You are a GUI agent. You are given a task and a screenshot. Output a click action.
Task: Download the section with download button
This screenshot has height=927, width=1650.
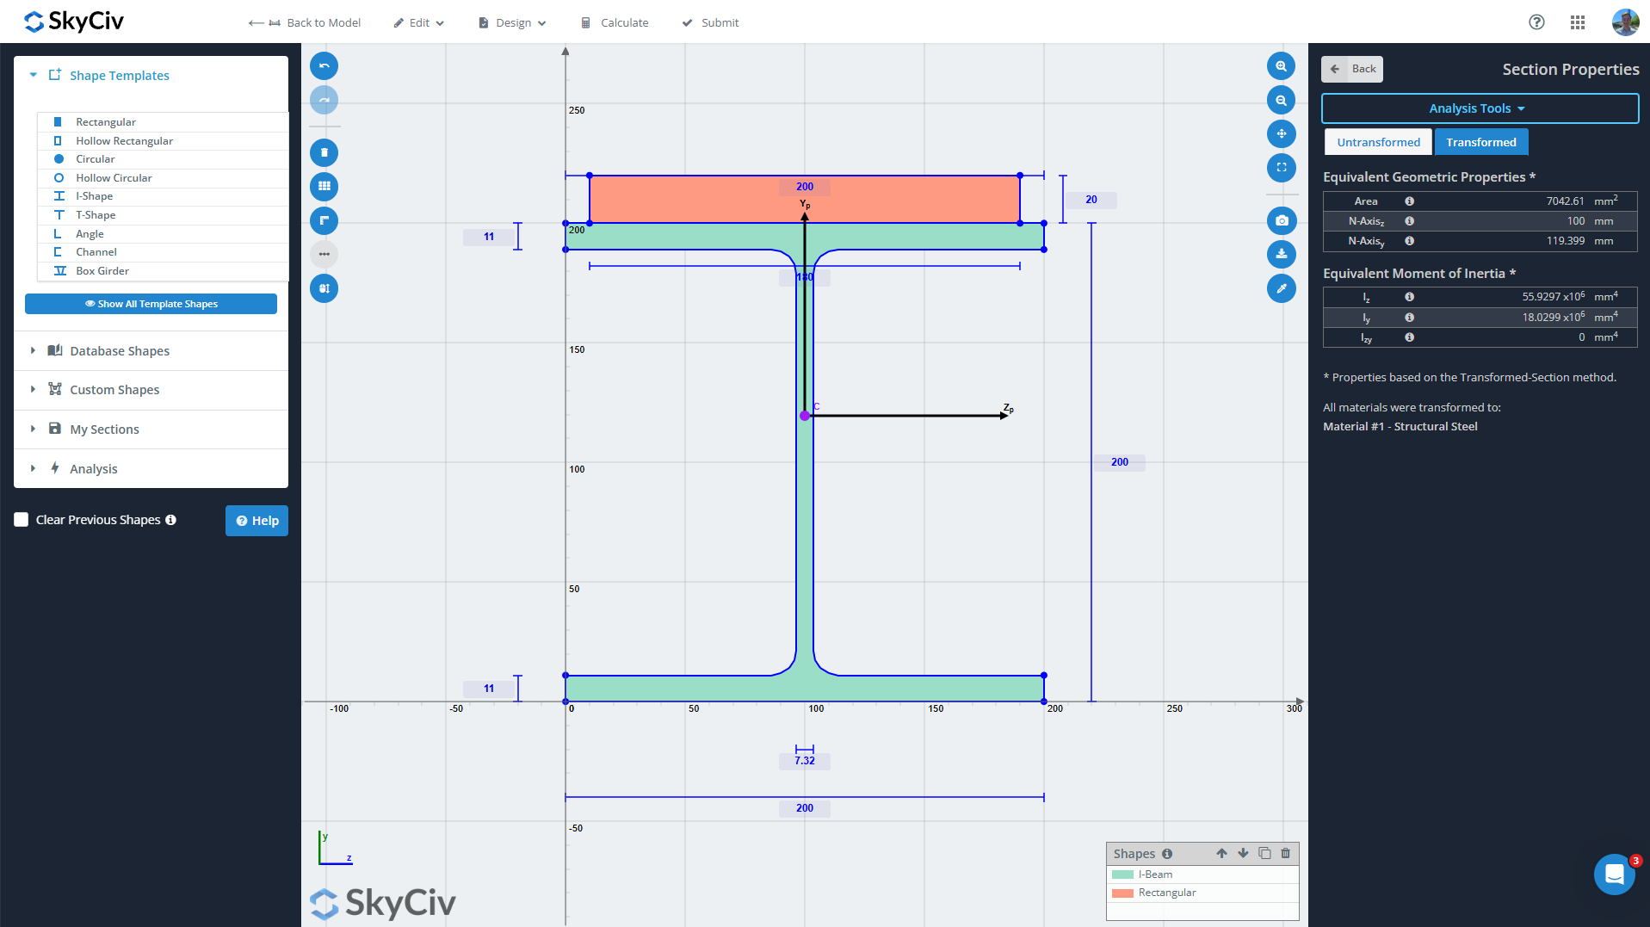(x=1281, y=254)
